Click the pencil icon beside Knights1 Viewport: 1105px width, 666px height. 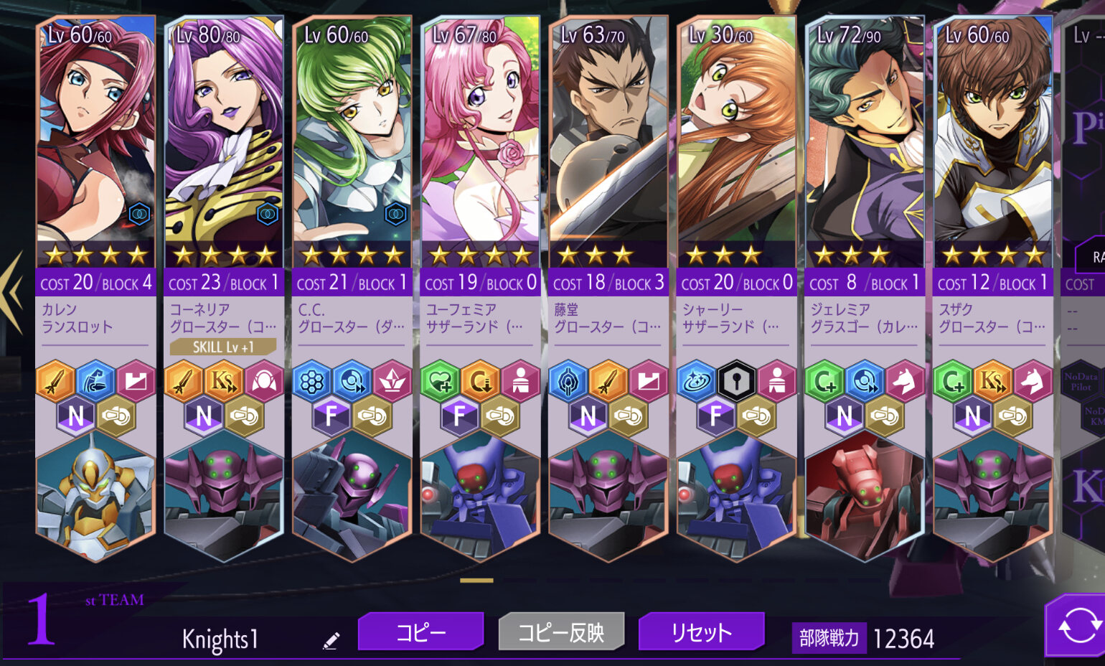[331, 641]
